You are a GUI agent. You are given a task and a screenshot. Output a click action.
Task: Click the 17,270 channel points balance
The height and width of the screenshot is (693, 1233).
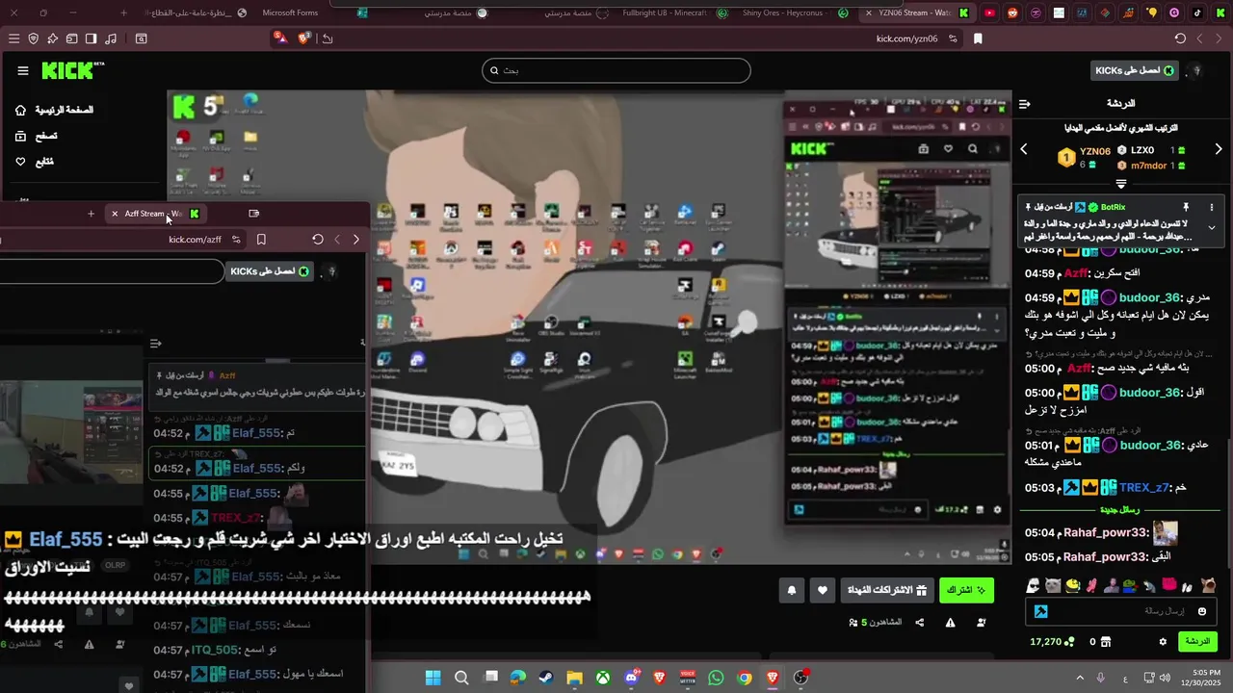pos(1052,642)
